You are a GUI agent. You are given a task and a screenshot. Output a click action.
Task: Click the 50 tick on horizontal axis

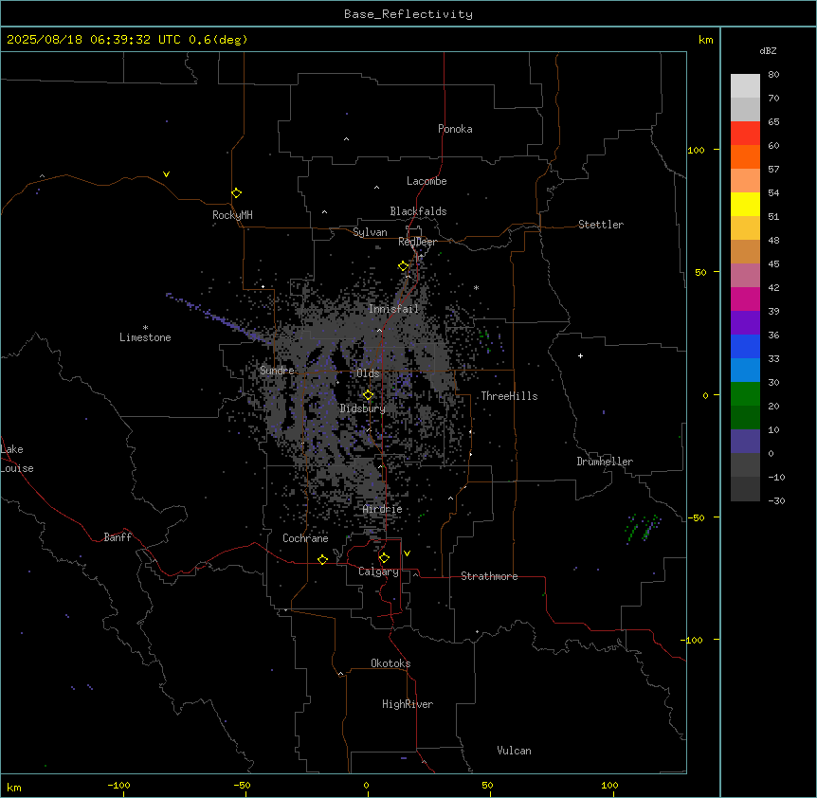pyautogui.click(x=487, y=785)
